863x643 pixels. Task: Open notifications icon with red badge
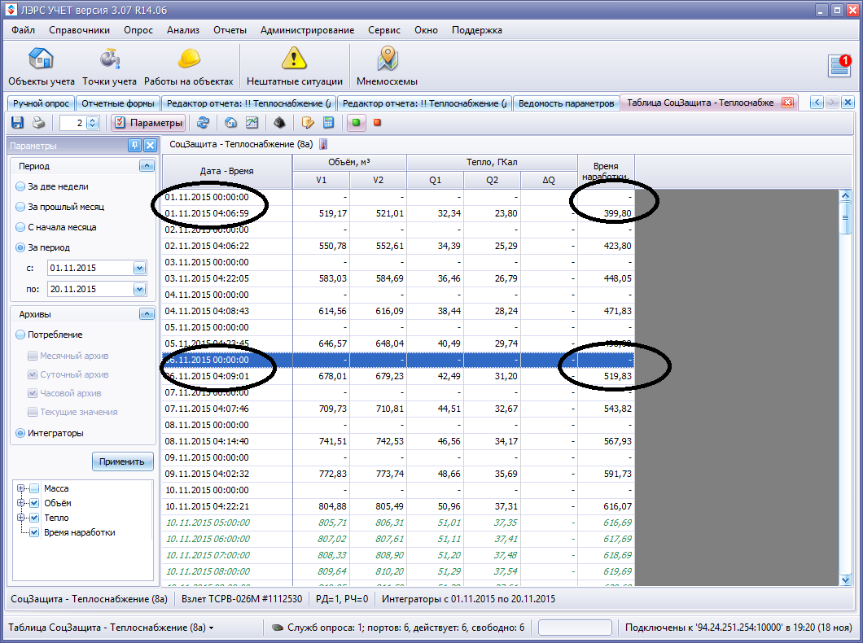pos(840,65)
